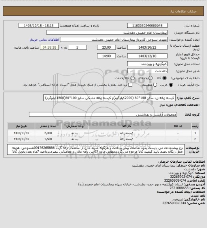Click the postal code 7571888655
Image resolution: width=207 pixels, height=228 pixels.
179,188
